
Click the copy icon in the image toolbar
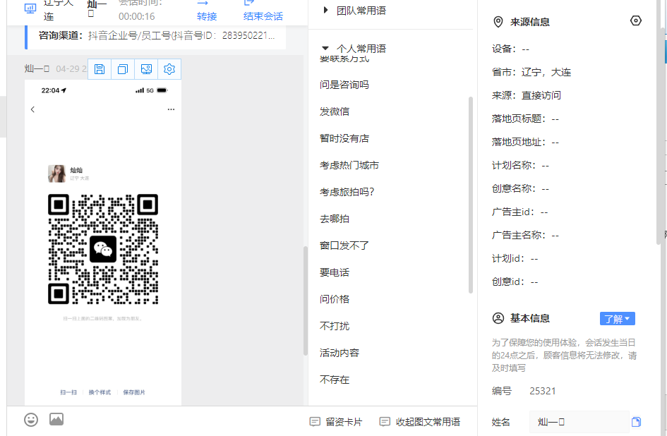pyautogui.click(x=123, y=69)
